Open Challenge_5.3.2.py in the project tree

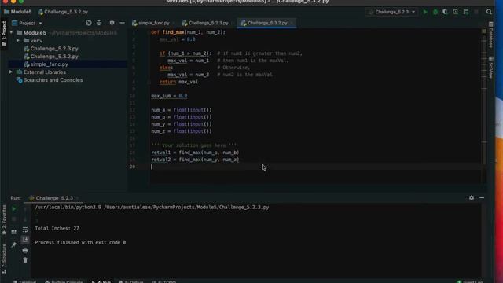pyautogui.click(x=54, y=57)
